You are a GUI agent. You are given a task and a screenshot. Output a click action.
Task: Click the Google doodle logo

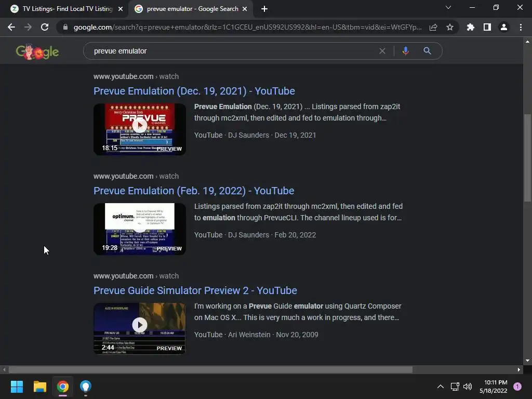click(37, 51)
